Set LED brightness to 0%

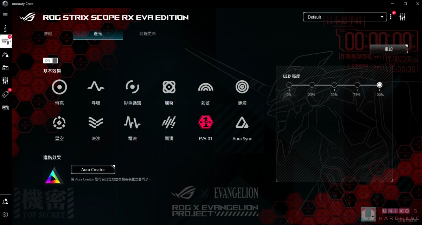289,85
